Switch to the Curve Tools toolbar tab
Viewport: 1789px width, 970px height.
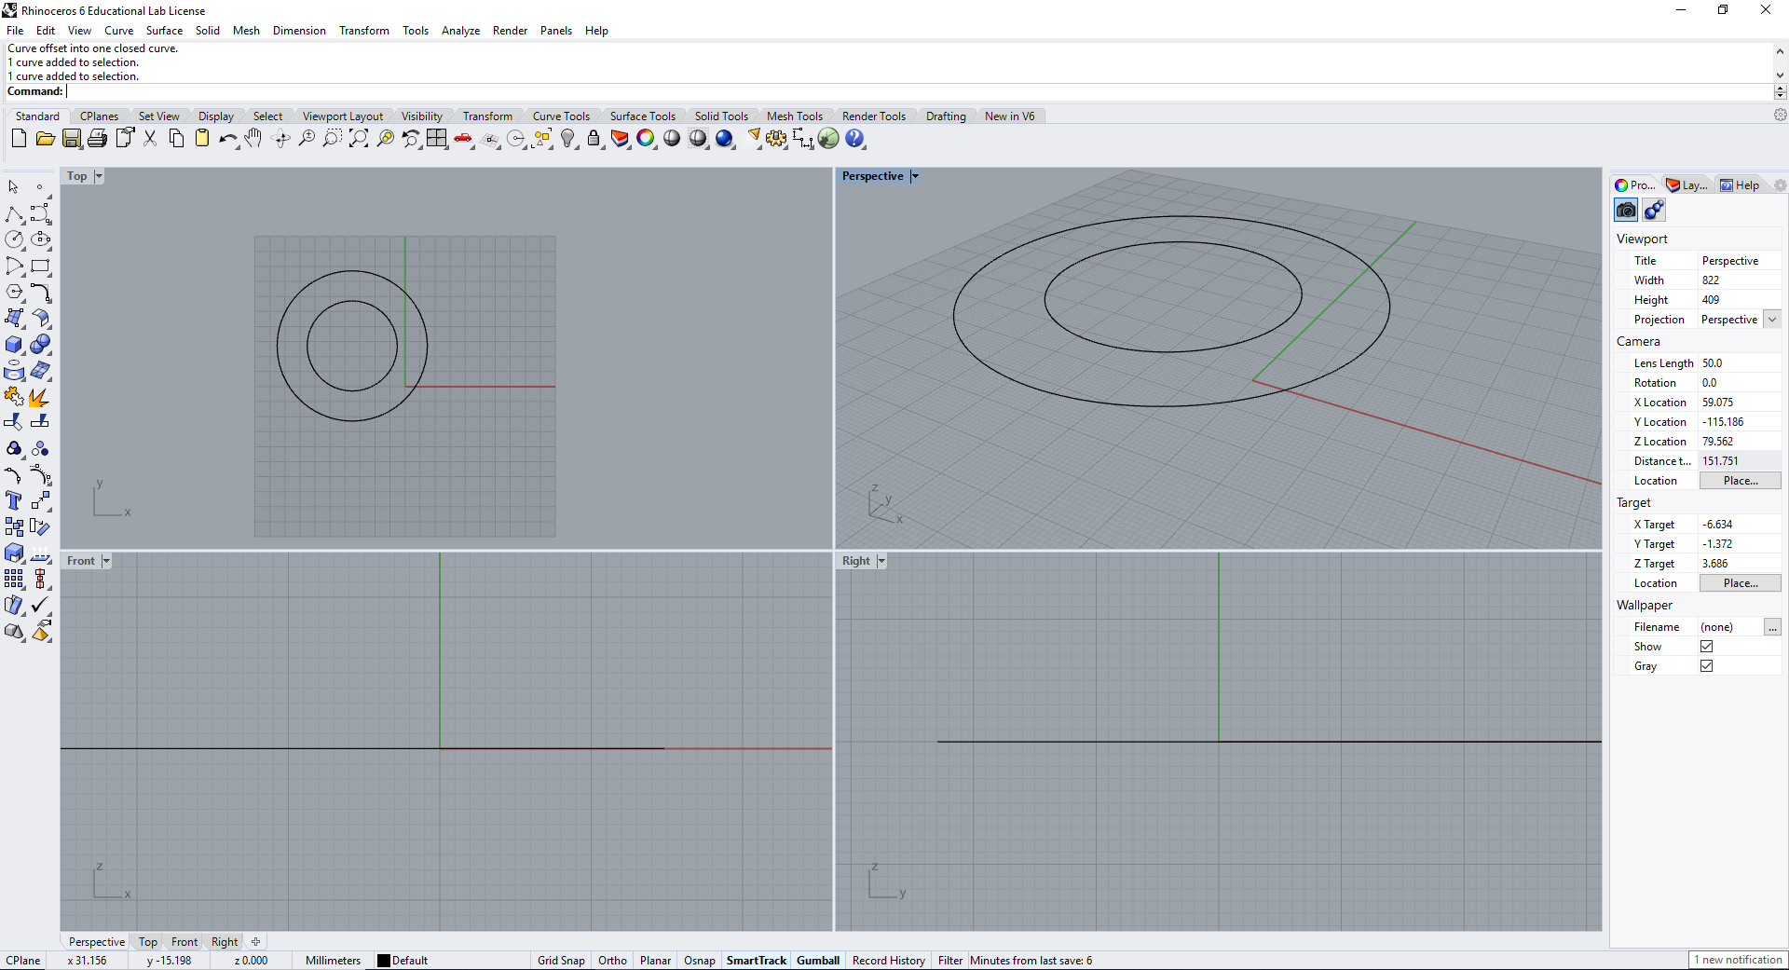coord(561,116)
